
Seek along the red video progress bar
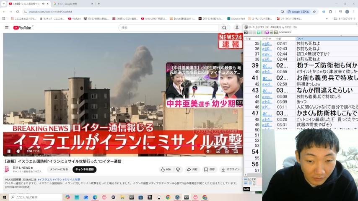pyautogui.click(x=123, y=145)
